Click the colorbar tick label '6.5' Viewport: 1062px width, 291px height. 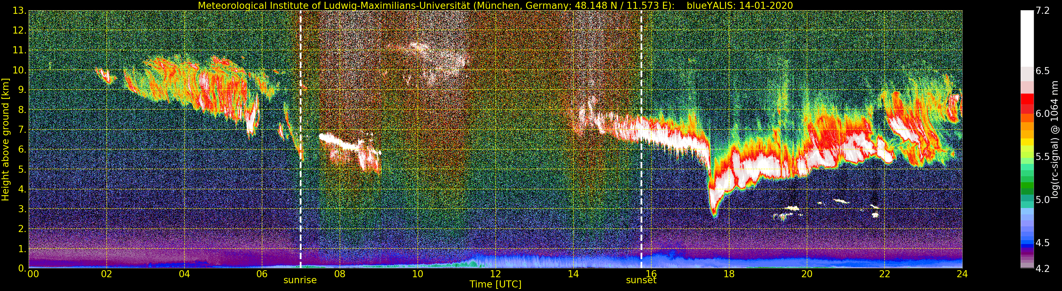[1043, 71]
